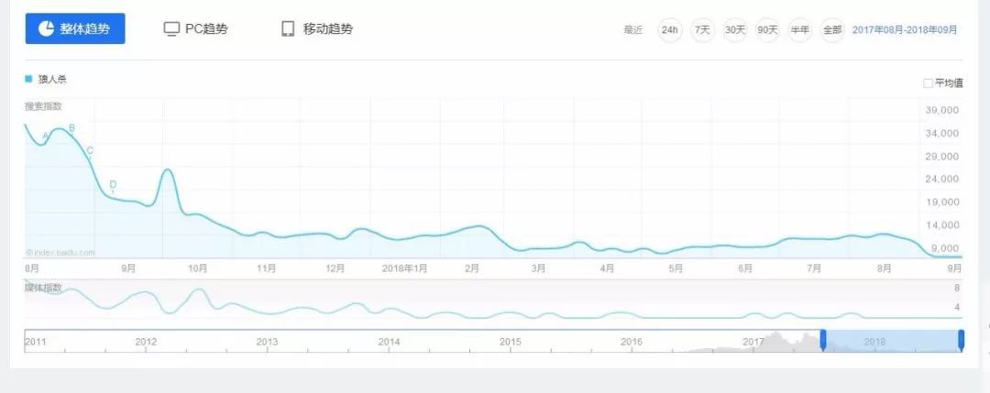This screenshot has height=393, width=990.
Task: Click the selected 2018 range in timeline
Action: click(x=892, y=341)
